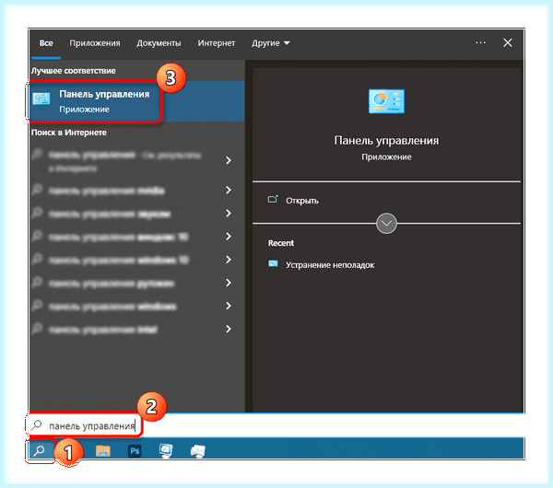
Task: Open the three-dots options menu
Action: 480,42
